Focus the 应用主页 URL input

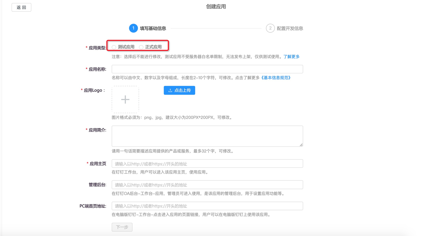click(x=207, y=164)
